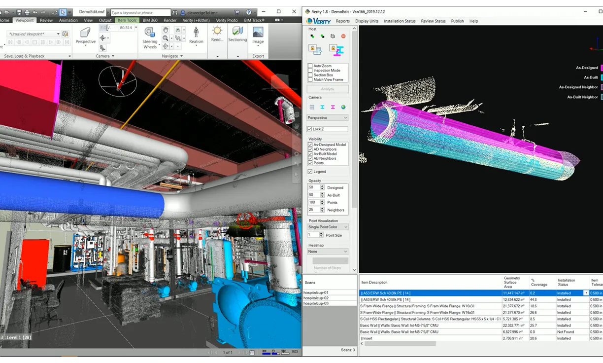Select the Zoom magnifier tool in Navigate panel
This screenshot has width=603, height=363.
click(166, 38)
